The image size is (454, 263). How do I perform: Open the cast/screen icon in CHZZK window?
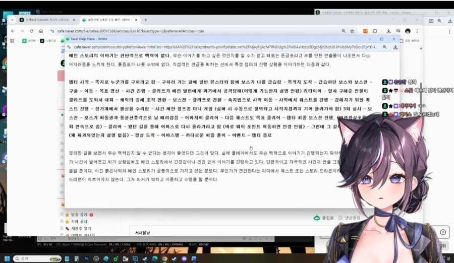(x=431, y=21)
